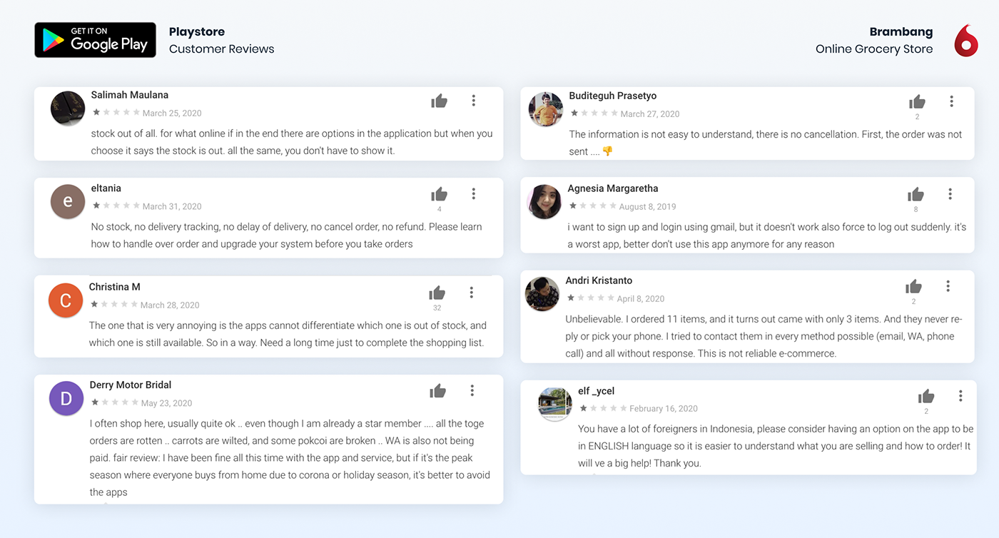
Task: Click thumbs up on eltania's review
Action: pos(439,194)
